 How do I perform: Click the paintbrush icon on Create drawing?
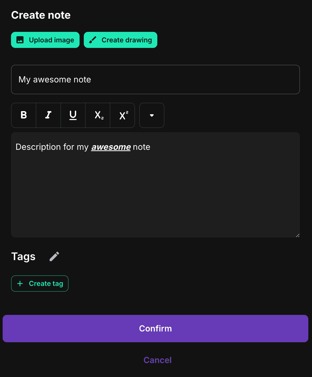click(93, 40)
